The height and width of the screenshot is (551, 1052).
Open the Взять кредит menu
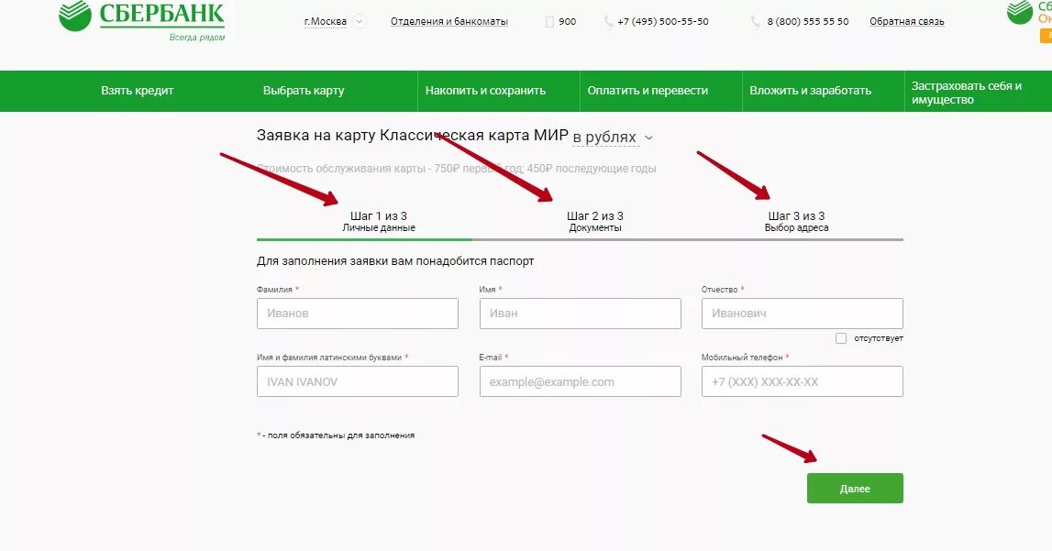coord(137,91)
